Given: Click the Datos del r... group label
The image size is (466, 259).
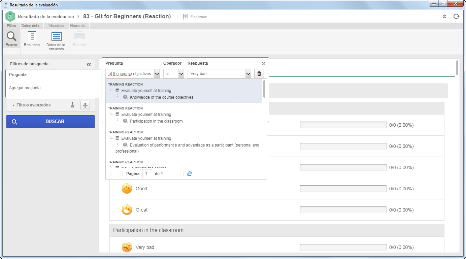Looking at the screenshot, I should click(32, 26).
